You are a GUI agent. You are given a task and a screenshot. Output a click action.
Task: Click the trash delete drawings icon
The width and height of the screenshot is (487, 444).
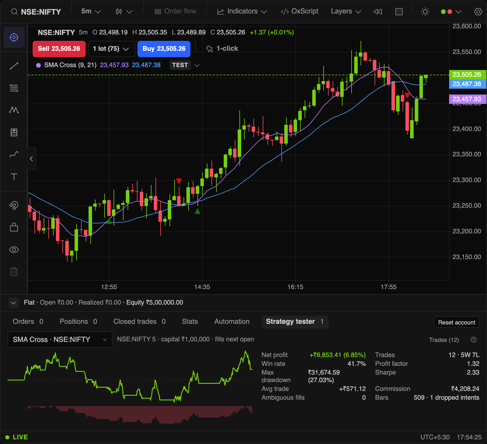pos(14,272)
